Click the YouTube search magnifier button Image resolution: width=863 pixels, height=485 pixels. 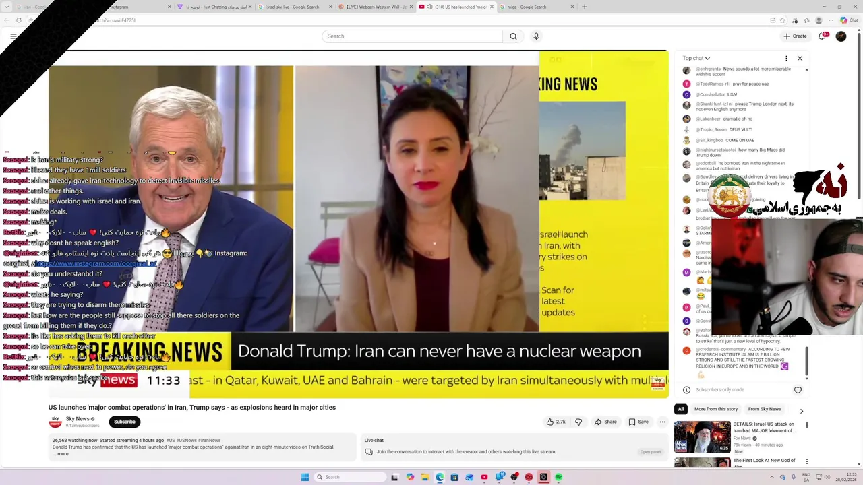pyautogui.click(x=513, y=36)
